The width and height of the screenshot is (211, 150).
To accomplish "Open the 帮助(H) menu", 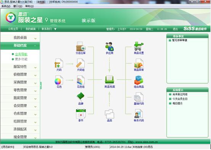I will [29, 6].
